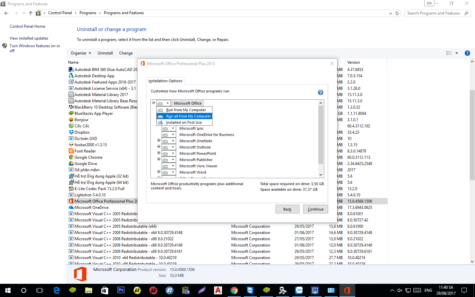The image size is (475, 297).
Task: Launch Google Chrome from the taskbar
Action: coord(234,290)
